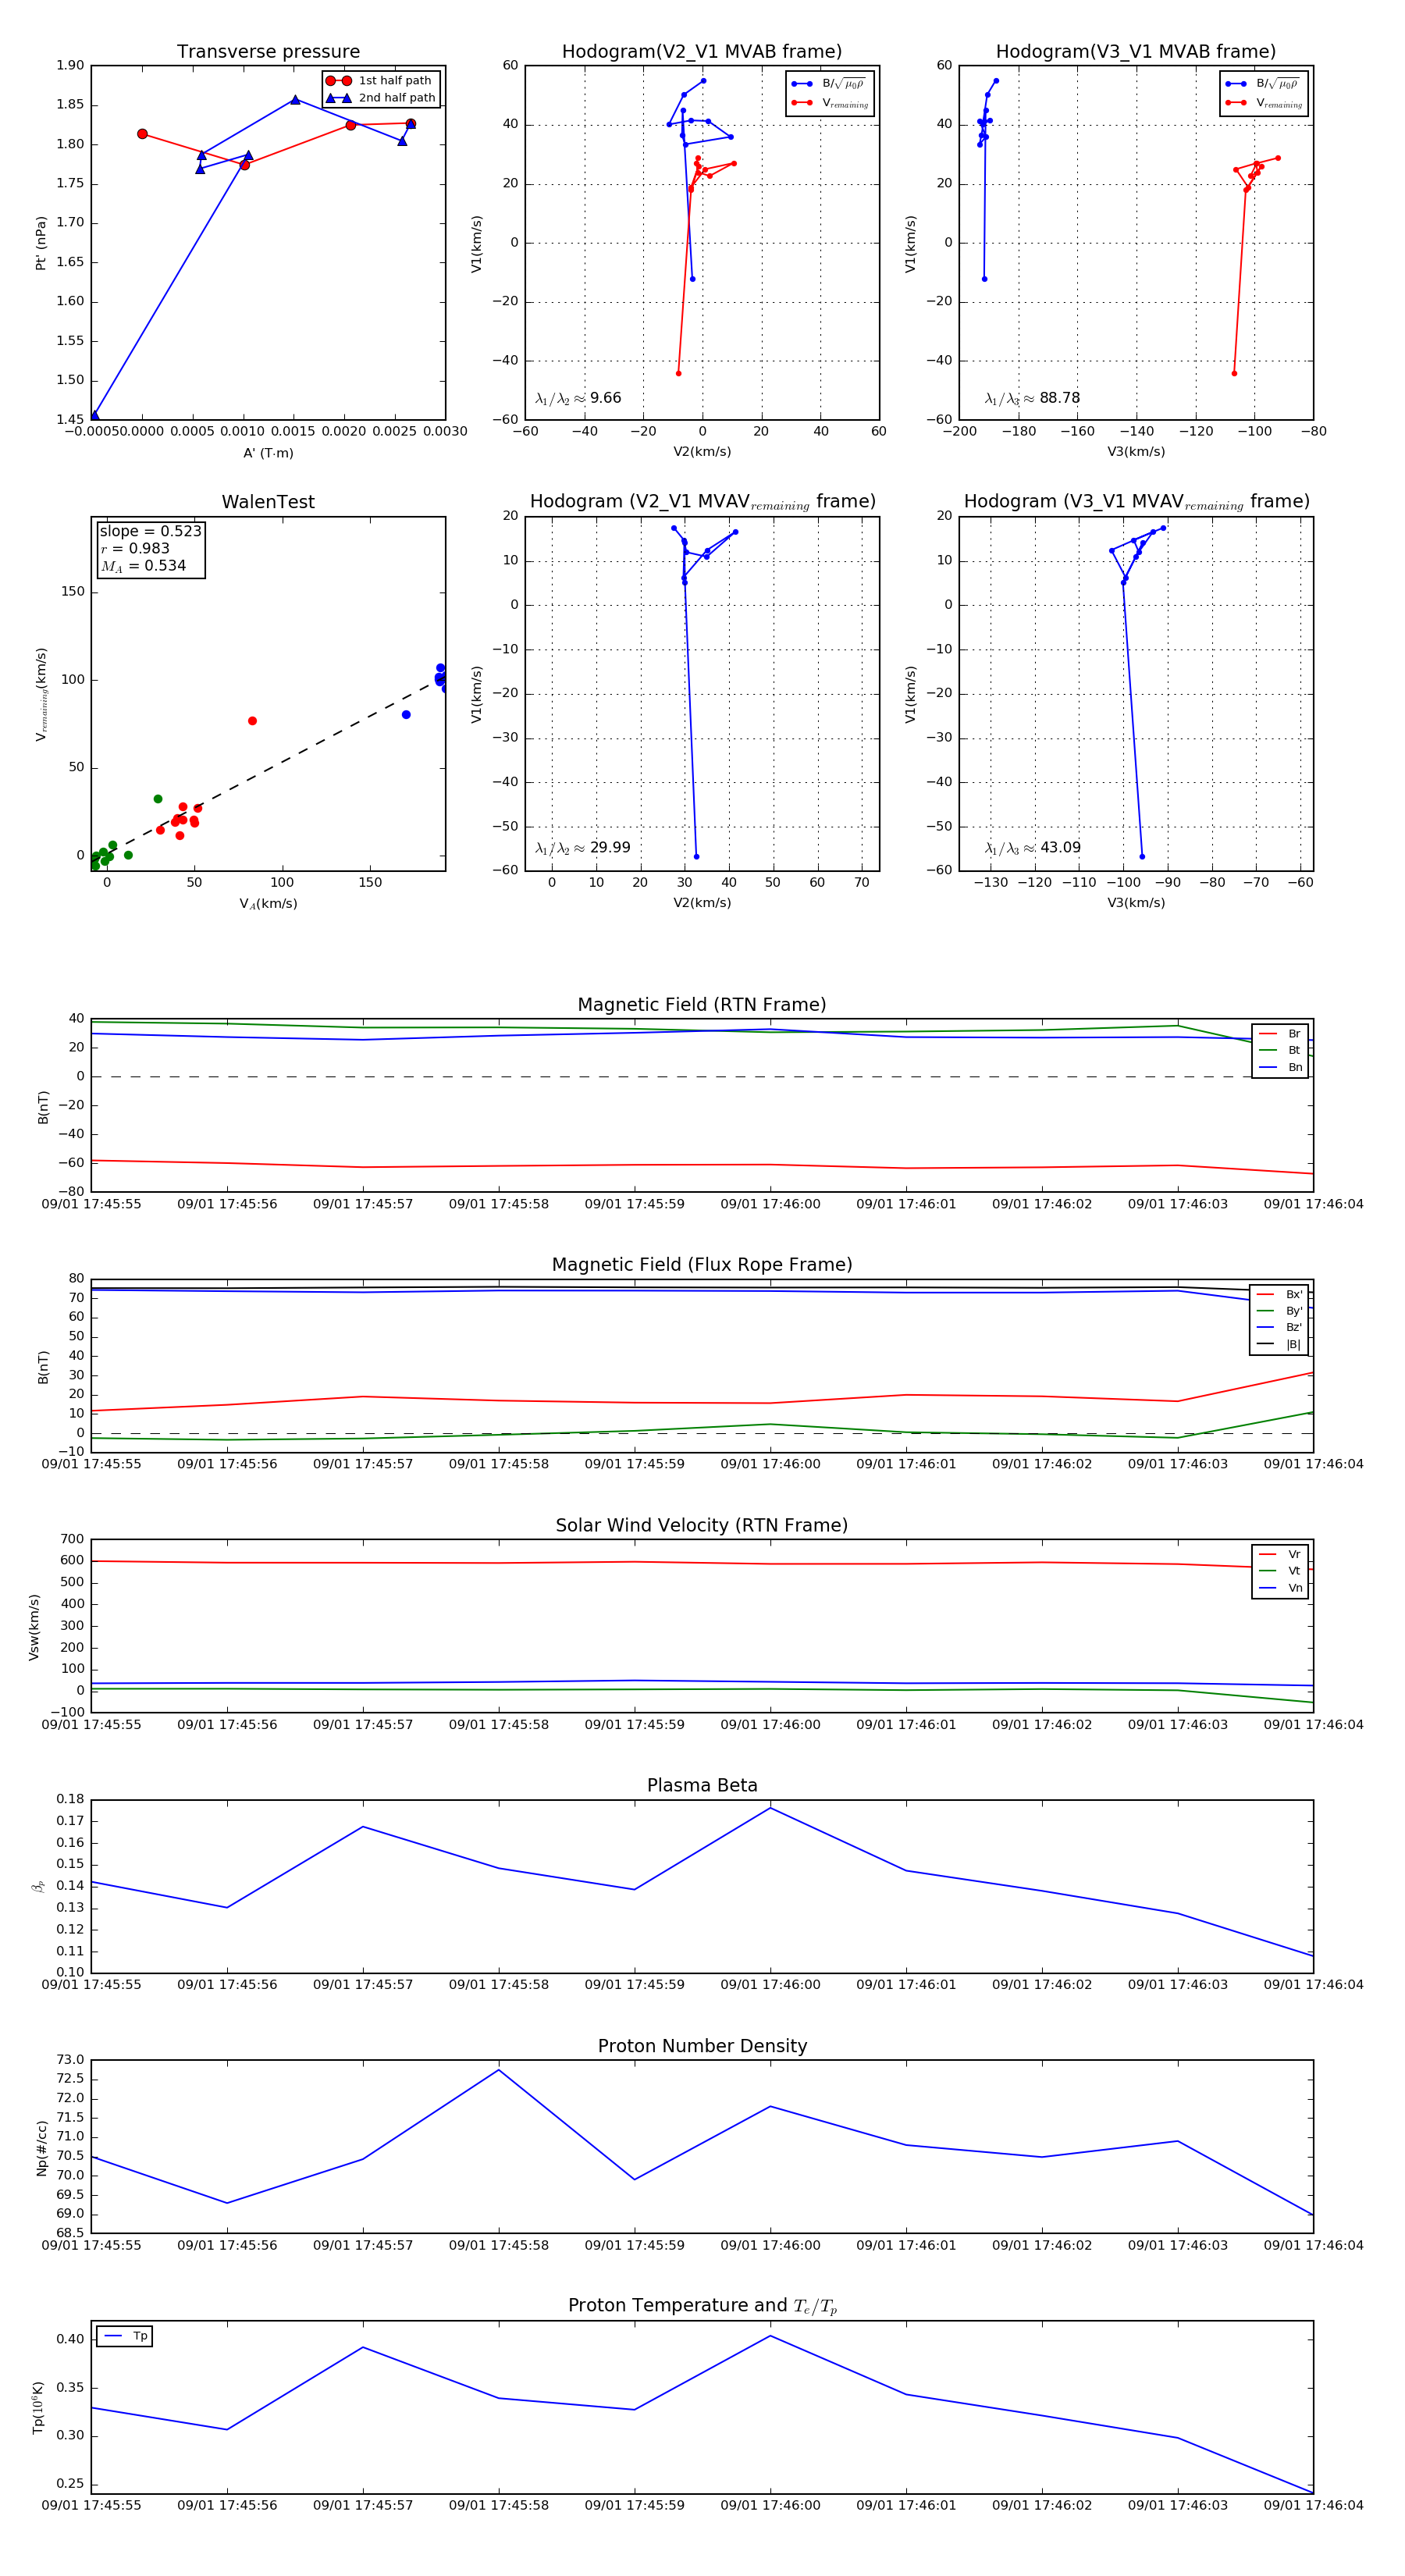1405x2576 pixels.
Task: Click the 'Vsw(km/s)' axis label
Action: click(x=34, y=1627)
